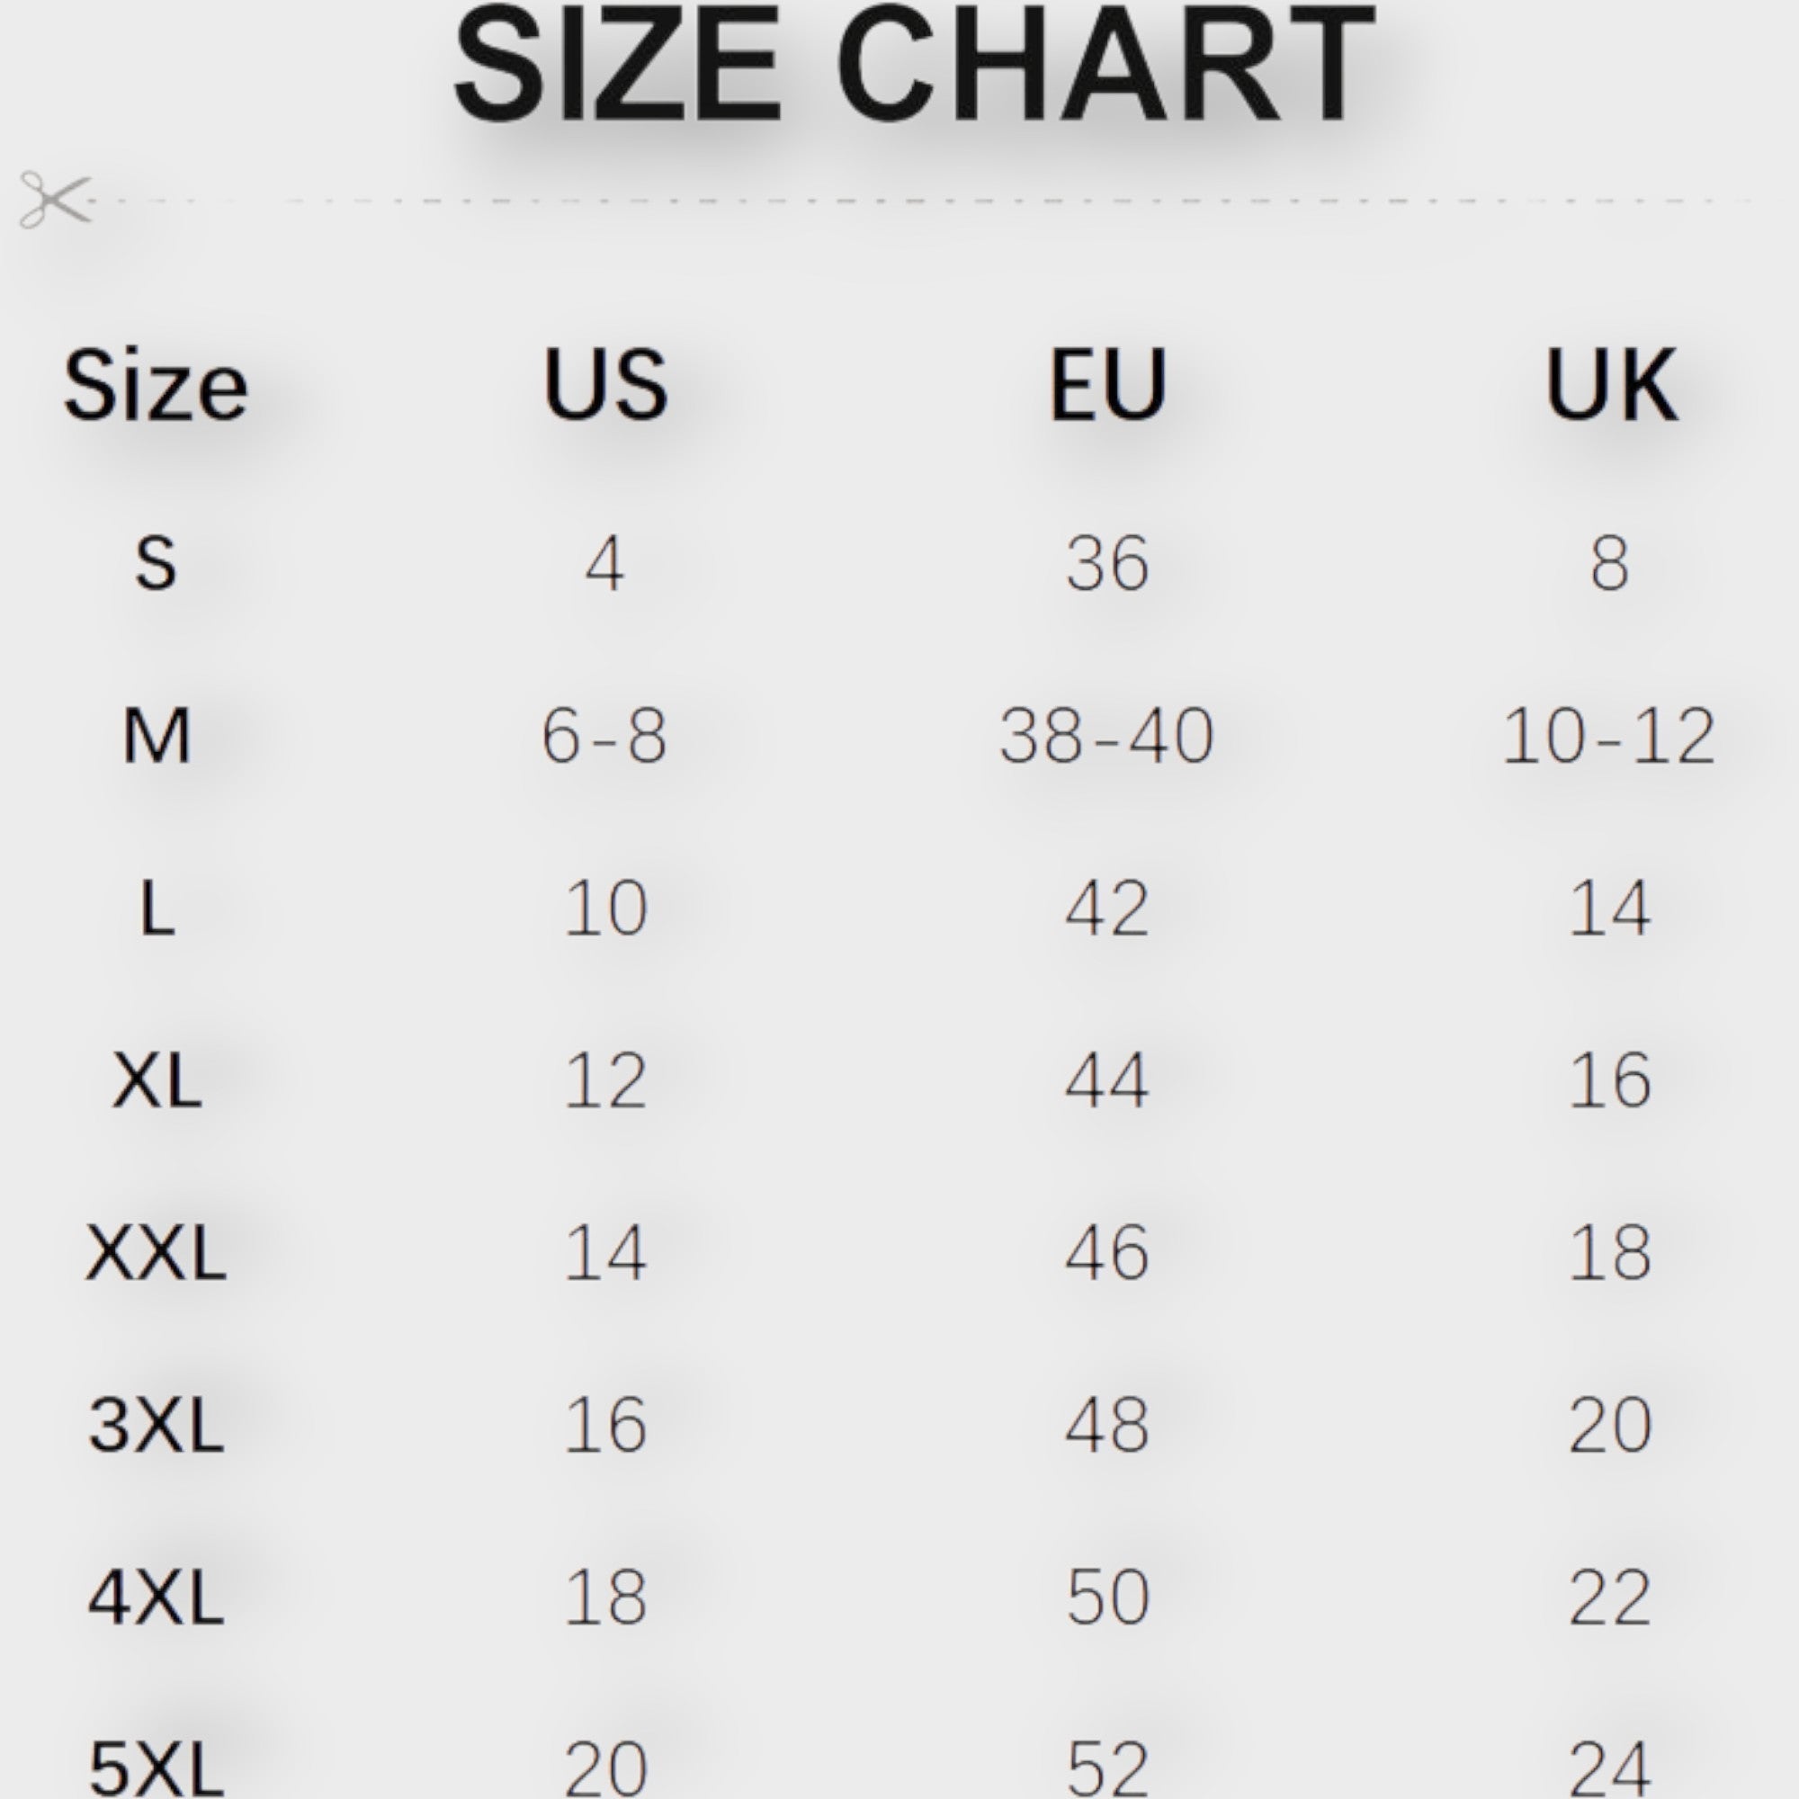Click the M size row label

(156, 737)
